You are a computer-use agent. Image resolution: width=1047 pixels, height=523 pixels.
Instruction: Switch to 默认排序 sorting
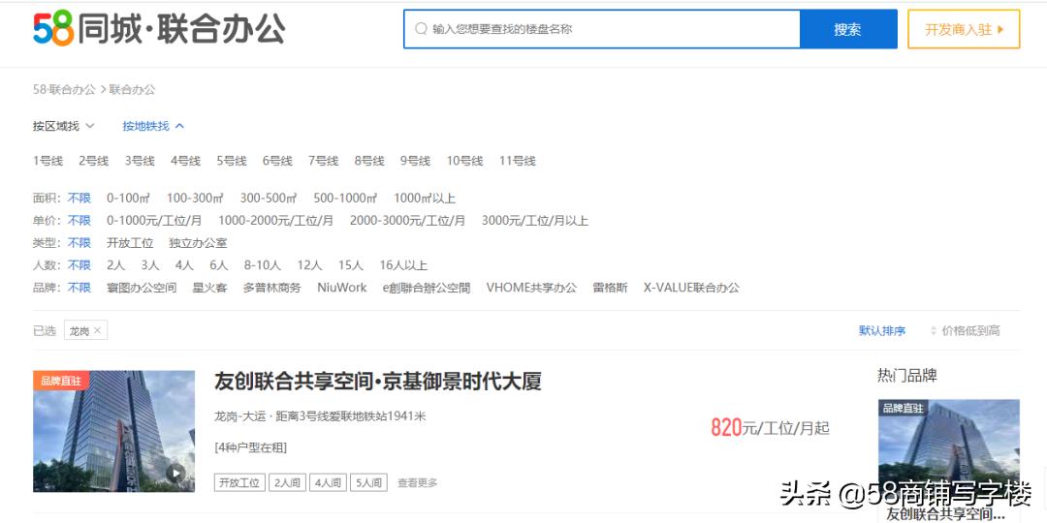point(882,331)
